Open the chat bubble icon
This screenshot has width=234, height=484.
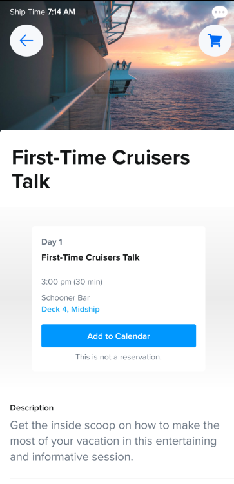click(x=220, y=12)
